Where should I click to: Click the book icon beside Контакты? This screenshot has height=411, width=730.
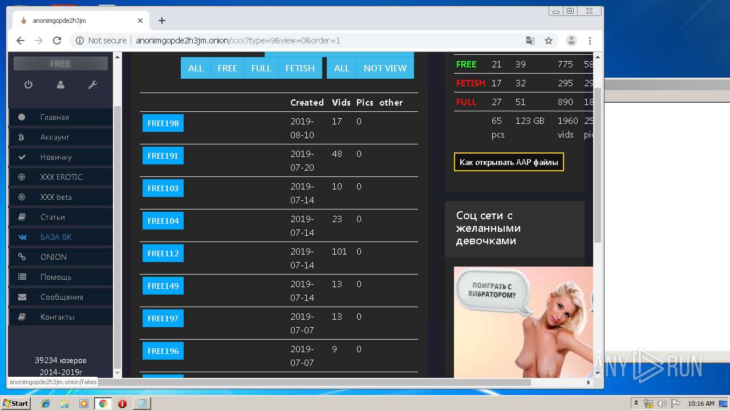coord(22,317)
